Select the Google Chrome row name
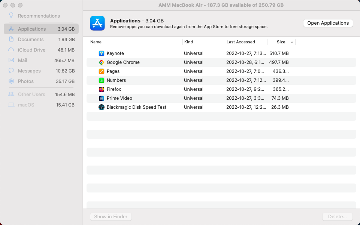 point(123,62)
